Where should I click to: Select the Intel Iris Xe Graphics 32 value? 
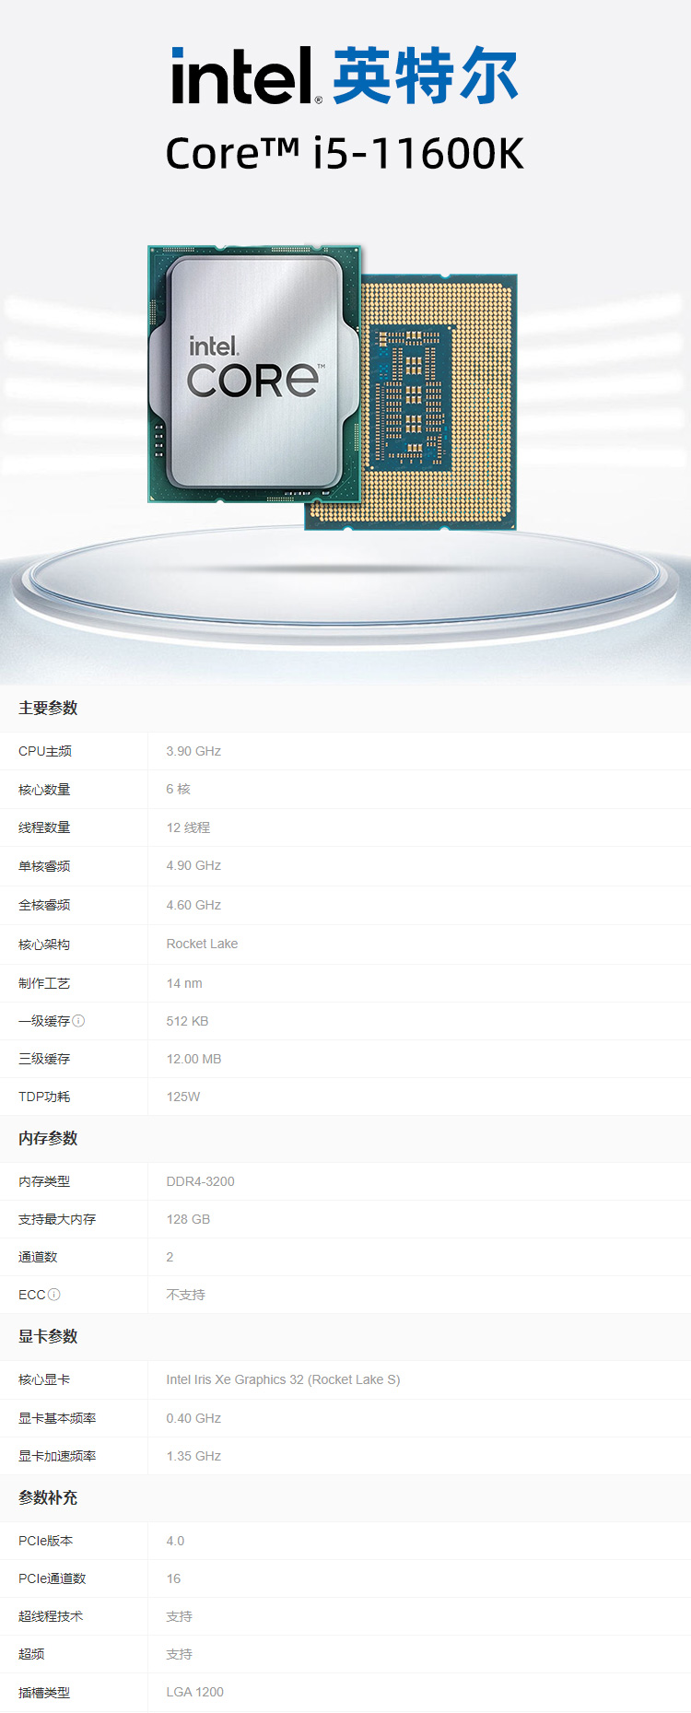[283, 1379]
